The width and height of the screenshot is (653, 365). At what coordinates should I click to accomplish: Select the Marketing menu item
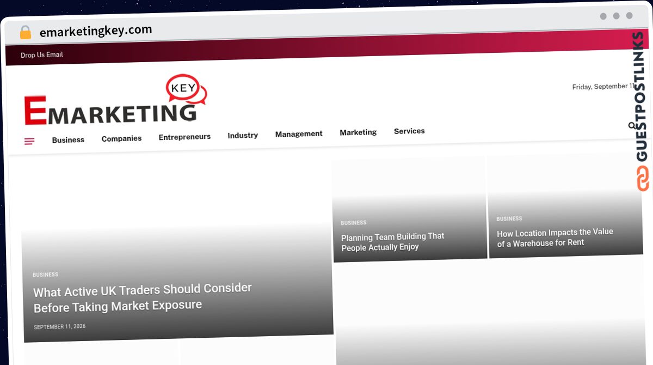coord(358,132)
